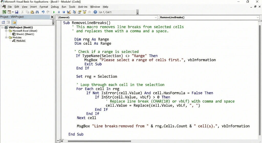Open the Insert menu
This screenshot has width=262, height=143.
[x=34, y=7]
